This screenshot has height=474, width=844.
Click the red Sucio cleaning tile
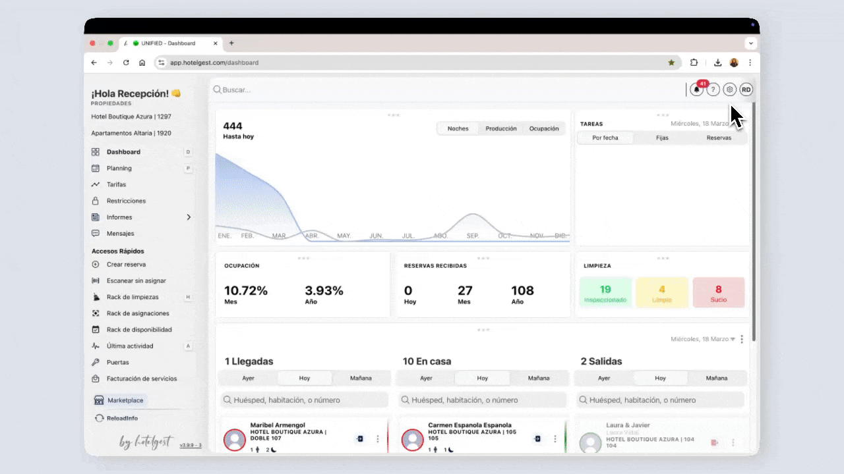point(719,292)
